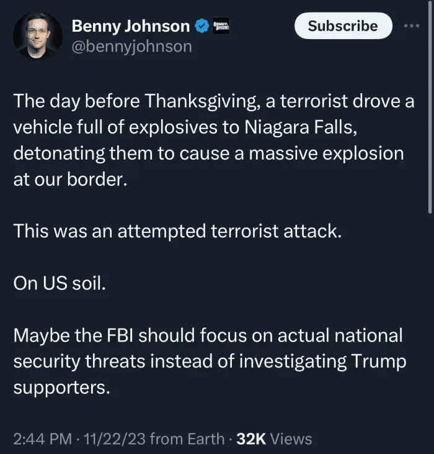Image resolution: width=434 pixels, height=454 pixels.
Task: Open the three-dot more options menu
Action: point(412,26)
